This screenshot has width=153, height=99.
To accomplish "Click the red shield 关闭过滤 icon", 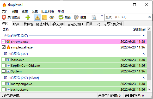I will [4, 17].
